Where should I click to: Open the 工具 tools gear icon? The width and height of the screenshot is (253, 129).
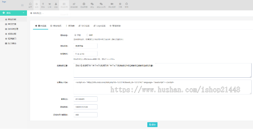(120, 5)
